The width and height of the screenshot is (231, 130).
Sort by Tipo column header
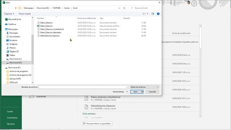101,18
